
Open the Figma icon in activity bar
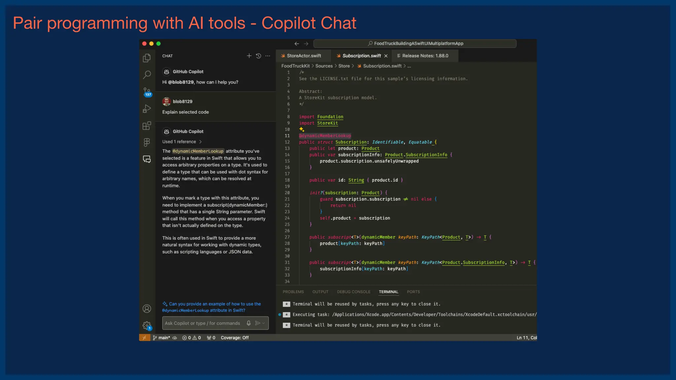click(x=147, y=142)
